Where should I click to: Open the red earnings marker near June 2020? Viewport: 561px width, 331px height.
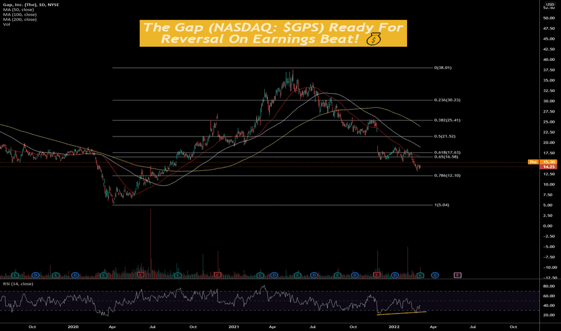(141, 275)
